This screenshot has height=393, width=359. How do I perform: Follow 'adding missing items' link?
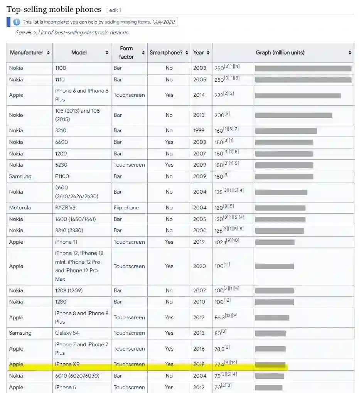[x=128, y=22]
